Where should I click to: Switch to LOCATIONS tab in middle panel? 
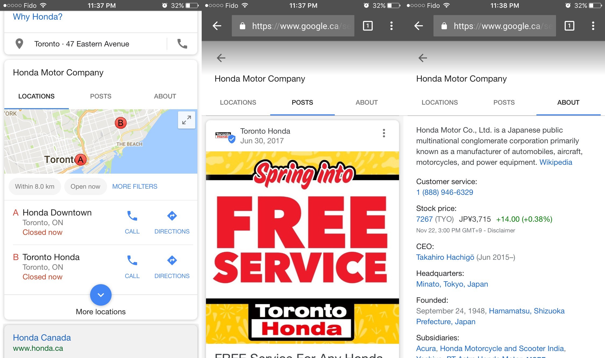click(238, 103)
